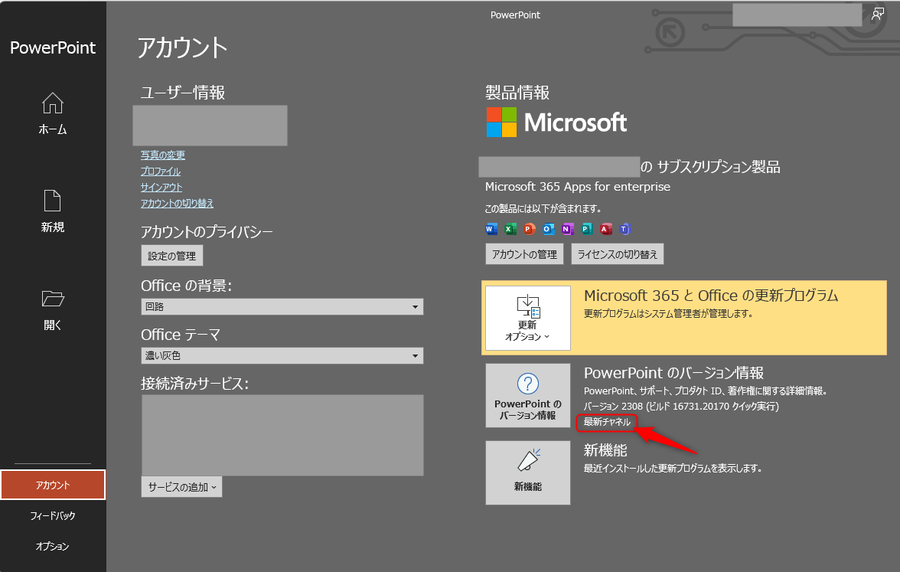This screenshot has height=572, width=900.
Task: Click the PowerPoint app icon in product list
Action: tap(530, 229)
